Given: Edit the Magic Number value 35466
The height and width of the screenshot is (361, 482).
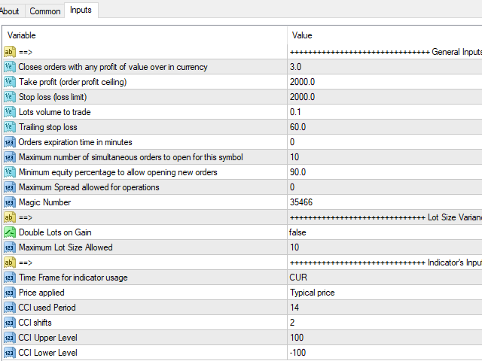Looking at the screenshot, I should point(385,202).
